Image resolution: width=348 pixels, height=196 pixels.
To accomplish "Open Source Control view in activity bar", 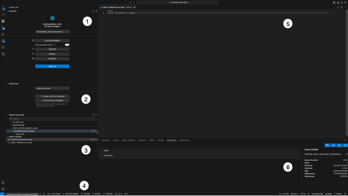I will pos(3,28).
